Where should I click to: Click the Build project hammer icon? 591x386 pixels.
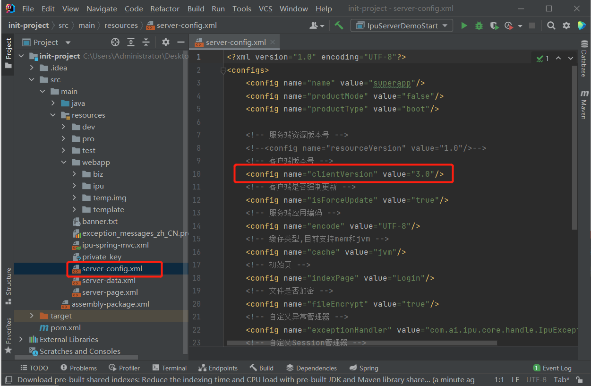pyautogui.click(x=339, y=26)
